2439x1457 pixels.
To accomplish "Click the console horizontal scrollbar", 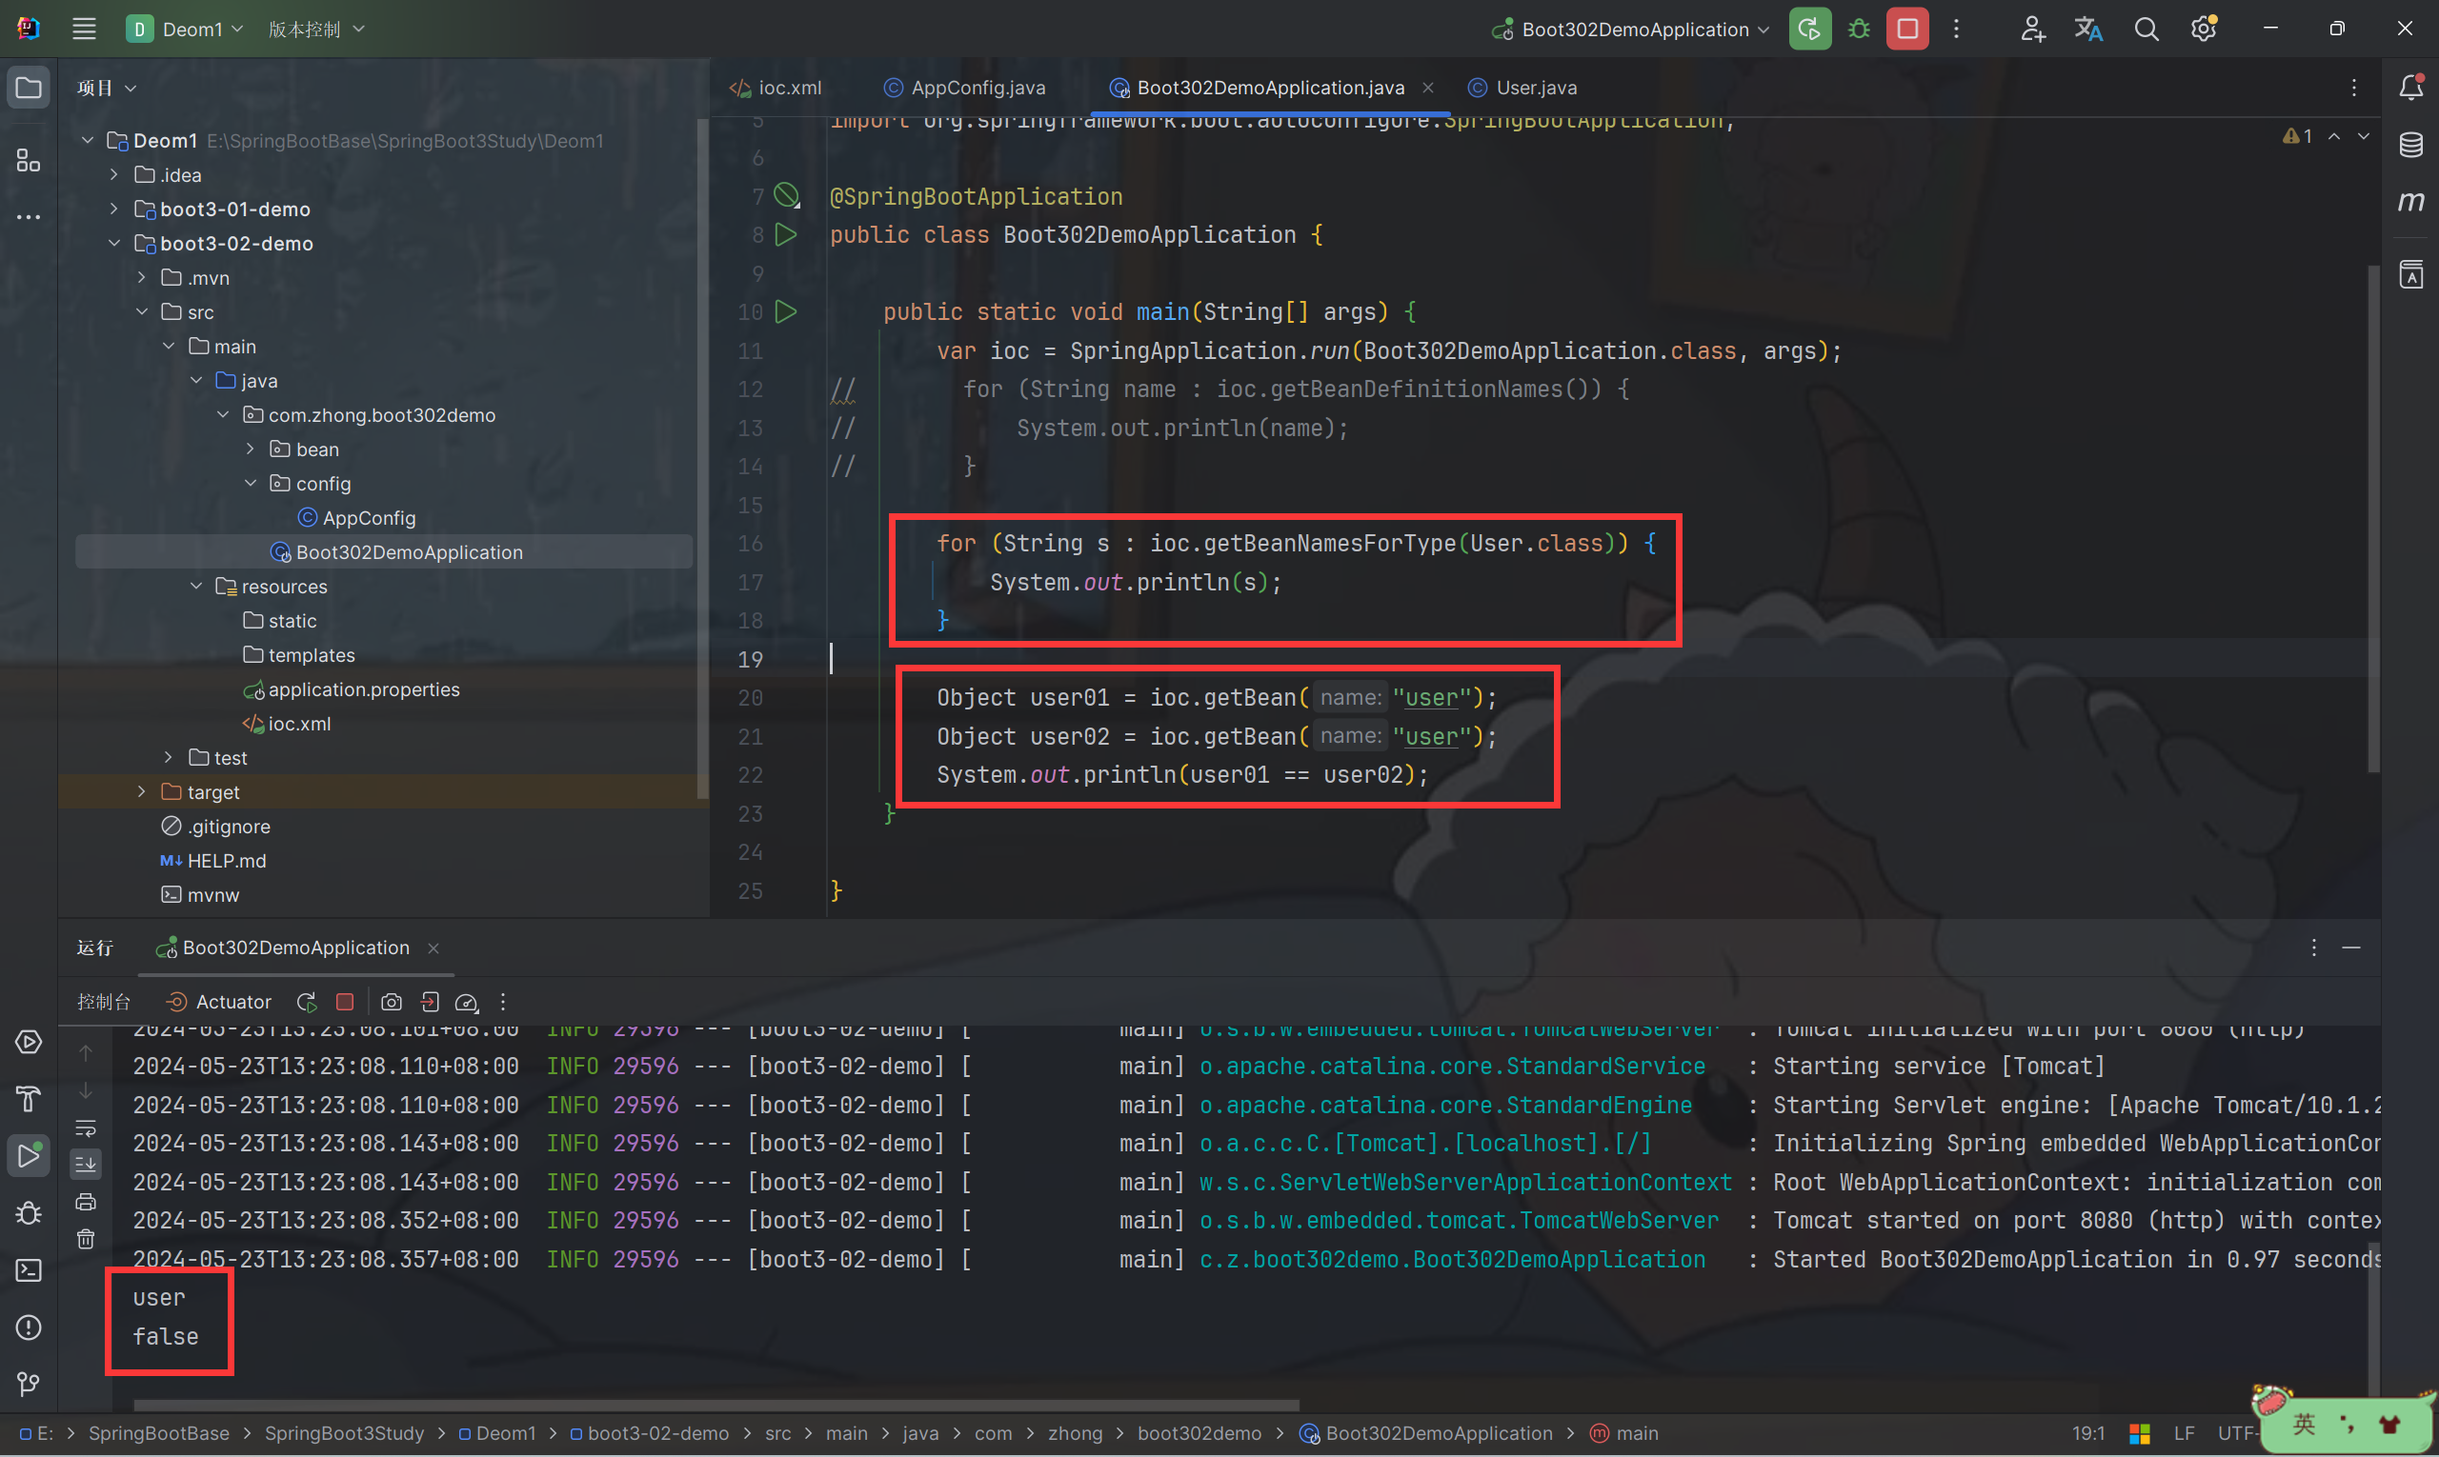I will pos(716,1405).
